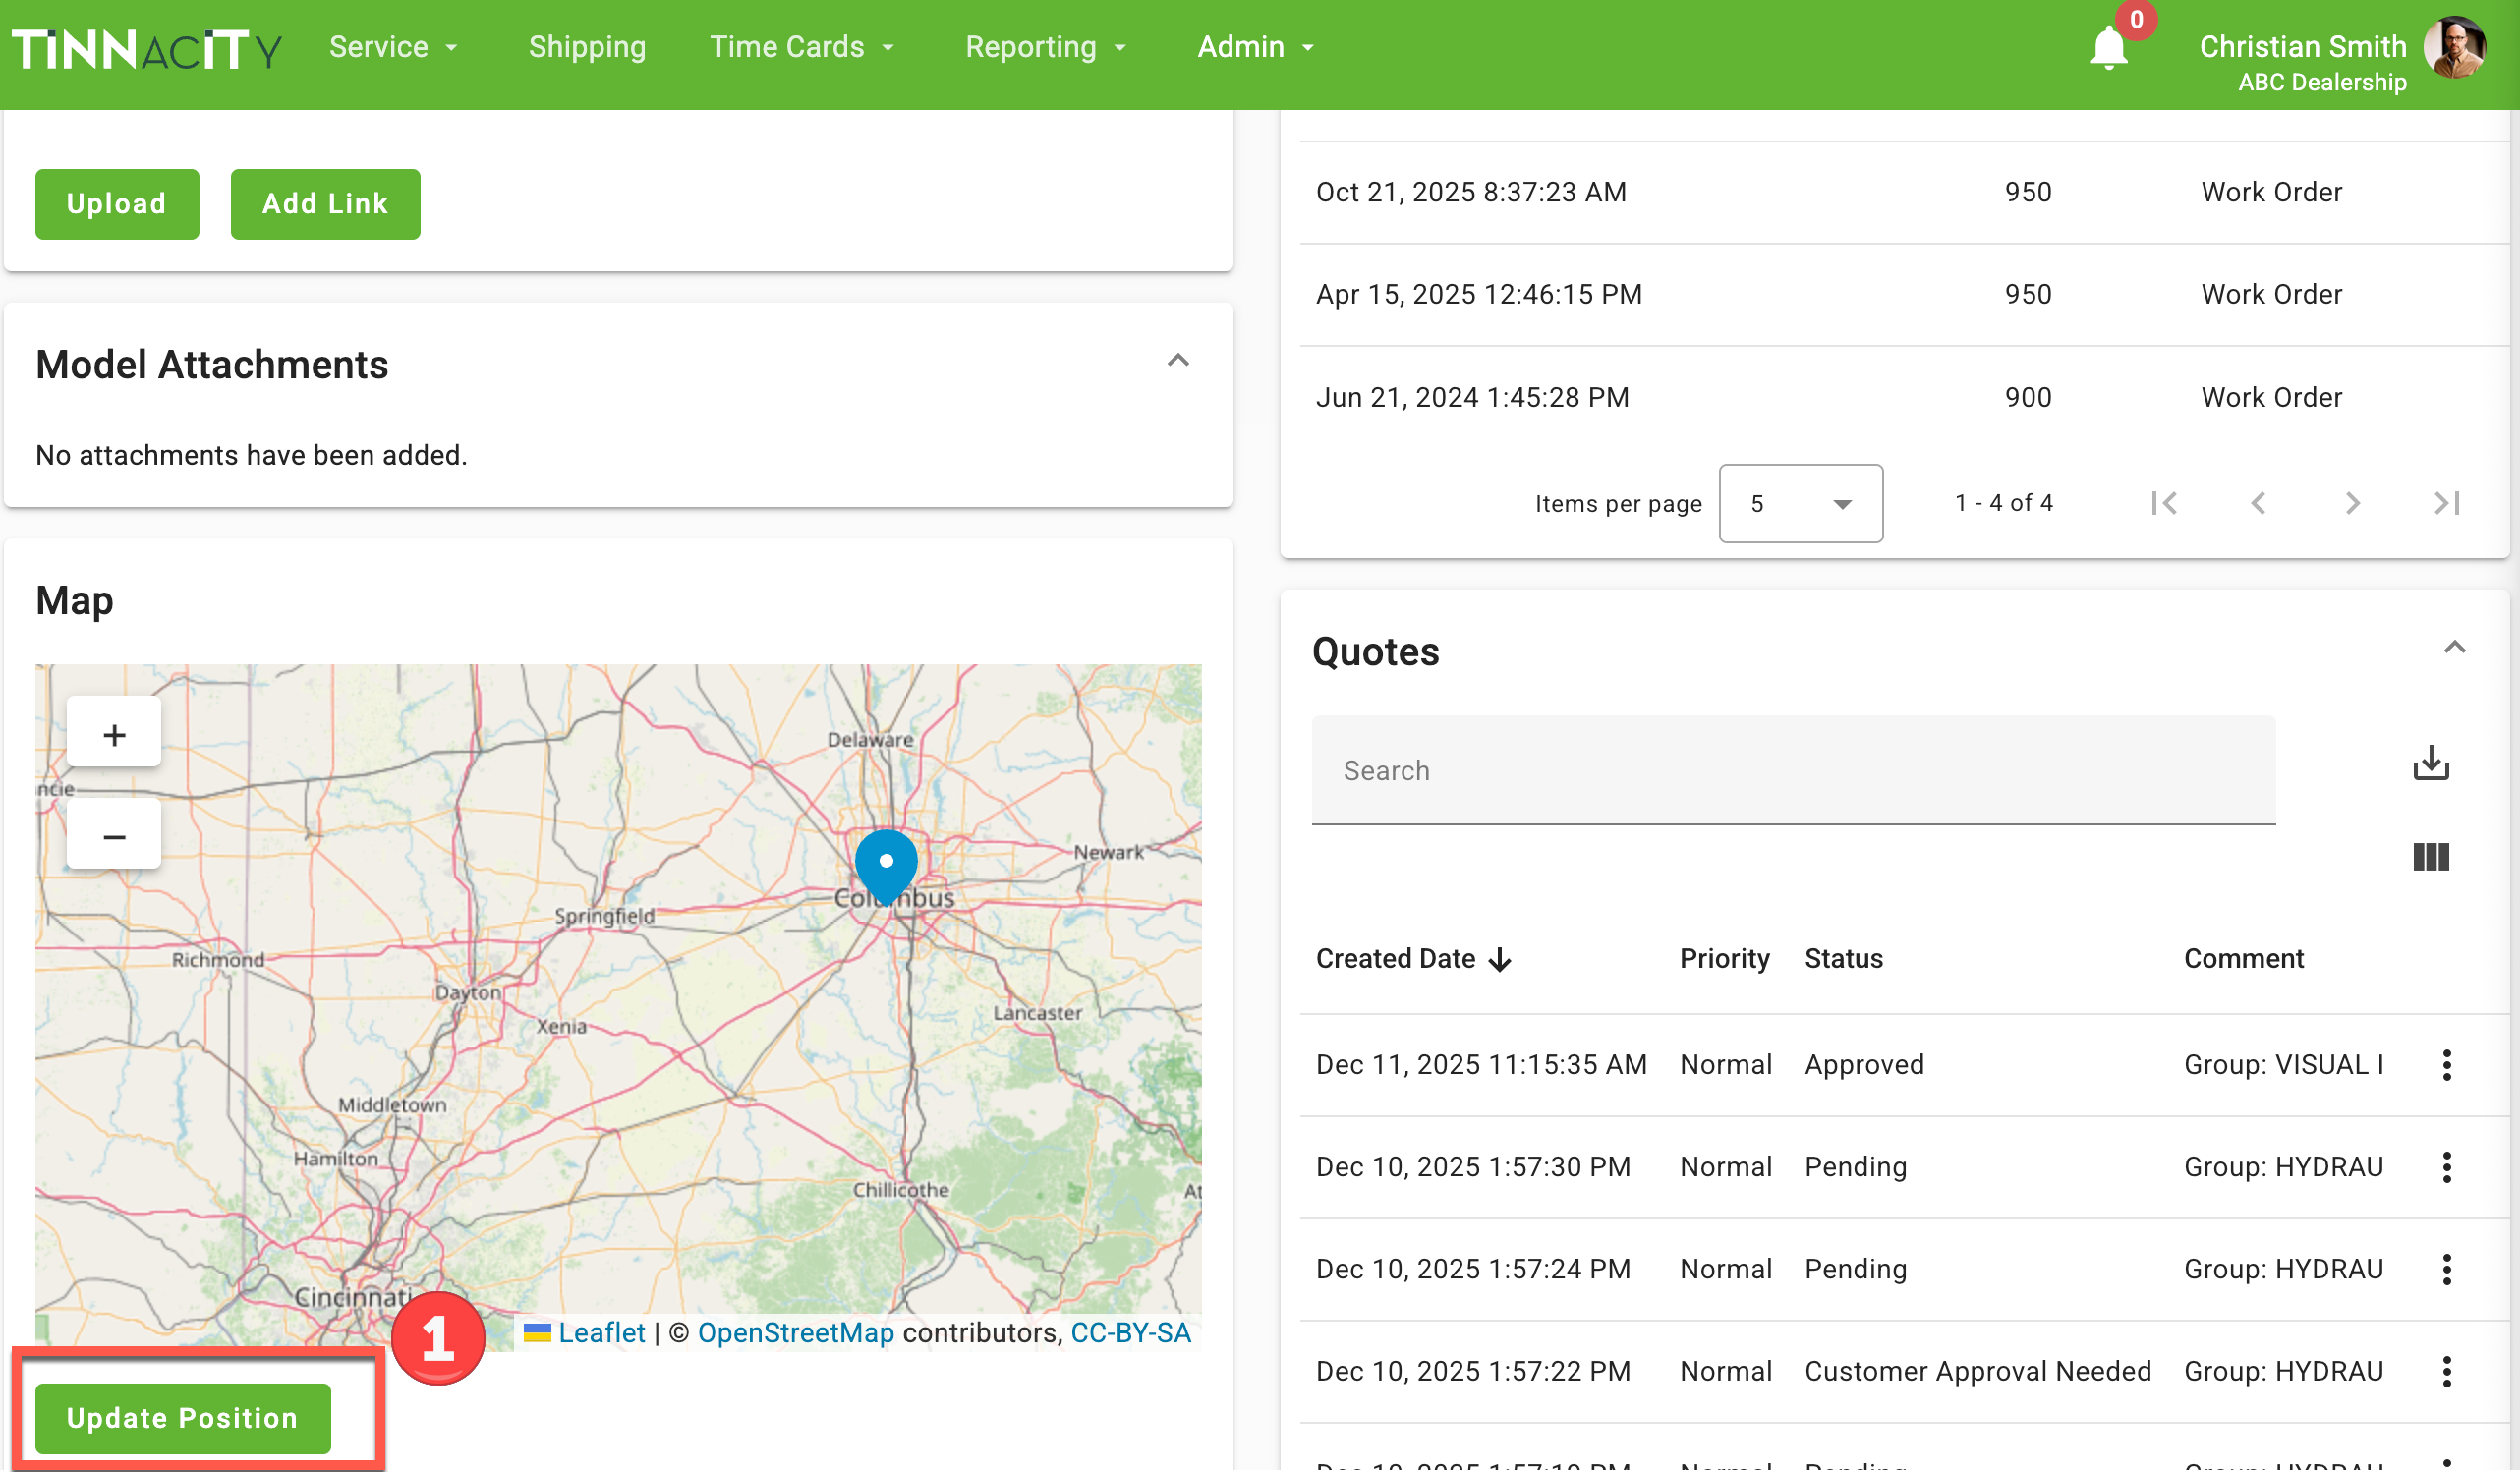Click the Update Position button
The width and height of the screenshot is (2520, 1472).
point(183,1417)
